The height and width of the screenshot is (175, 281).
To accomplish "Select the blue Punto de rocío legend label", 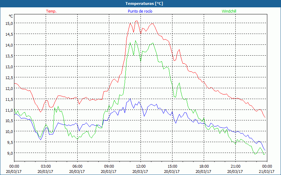I will pos(140,11).
